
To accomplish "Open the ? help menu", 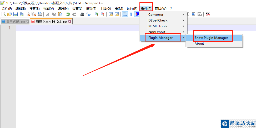I will pyautogui.click(x=171, y=9).
